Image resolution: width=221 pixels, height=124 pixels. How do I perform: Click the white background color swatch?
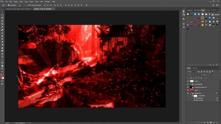click(x=3, y=78)
